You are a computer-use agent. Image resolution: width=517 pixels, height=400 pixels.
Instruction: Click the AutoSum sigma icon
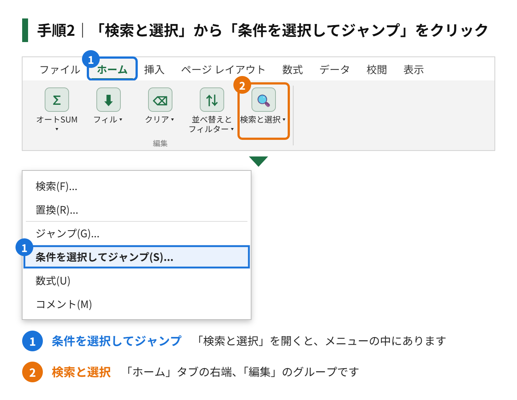[57, 100]
